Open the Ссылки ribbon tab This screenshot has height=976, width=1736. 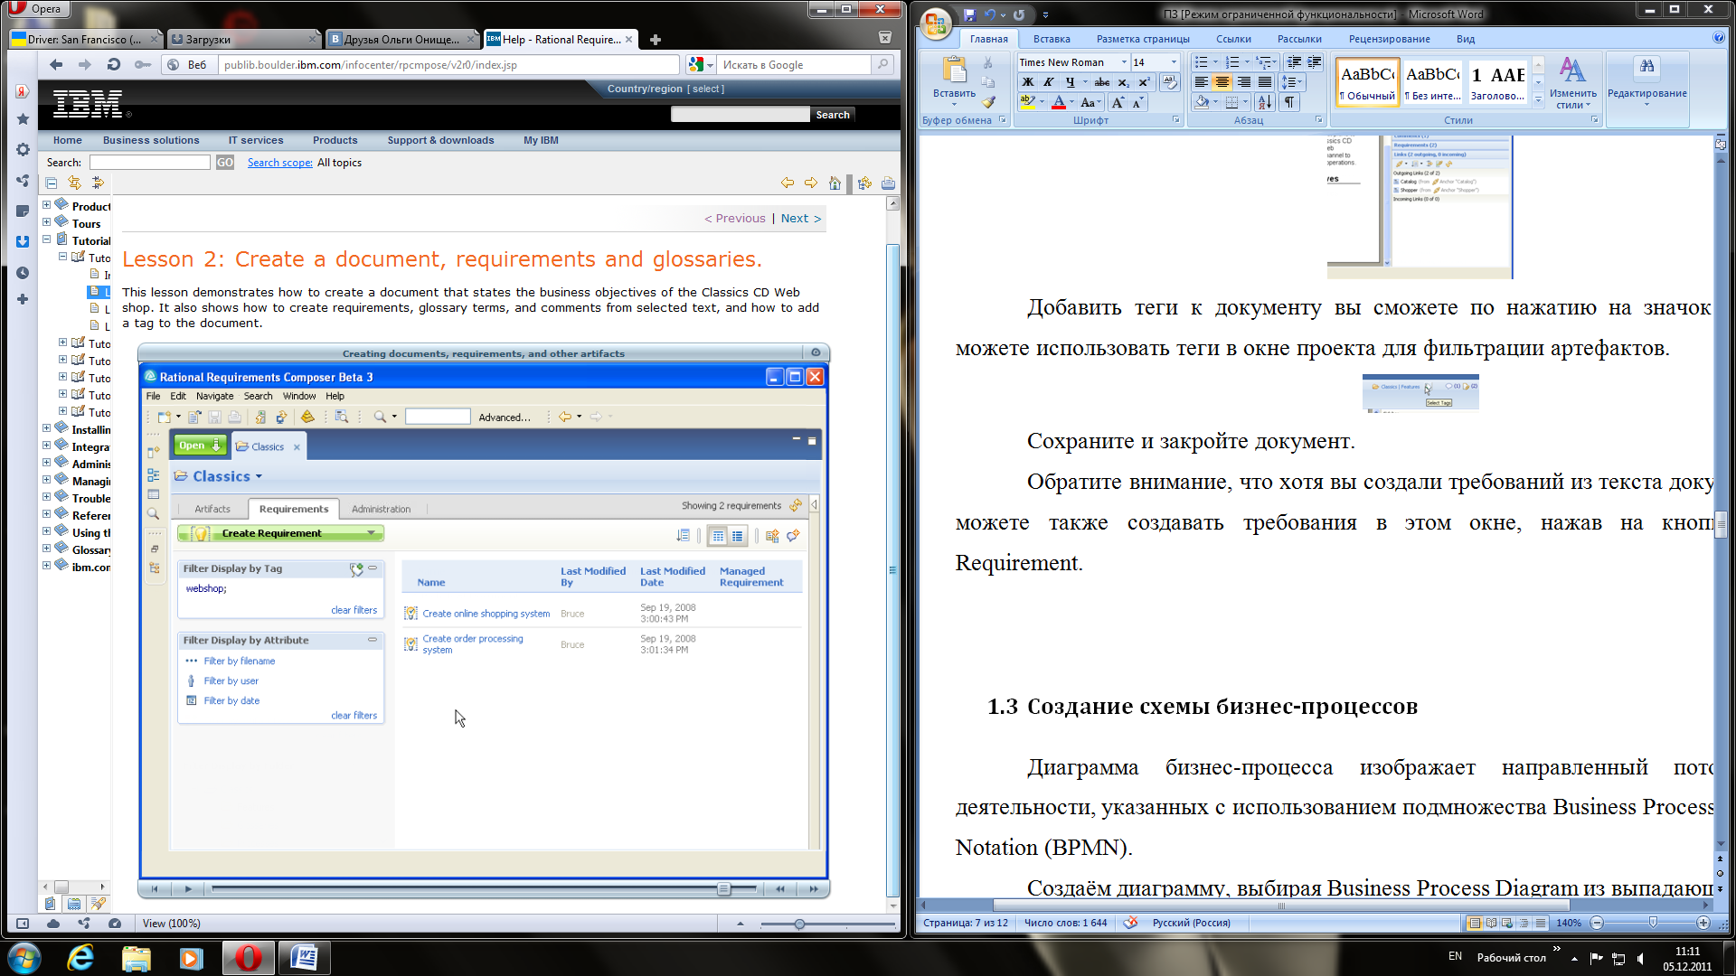coord(1233,39)
